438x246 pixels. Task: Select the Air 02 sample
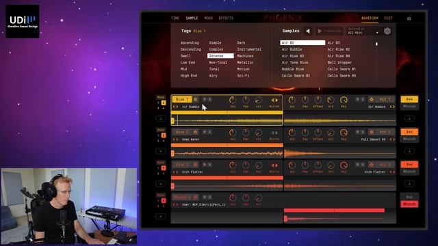(302, 42)
